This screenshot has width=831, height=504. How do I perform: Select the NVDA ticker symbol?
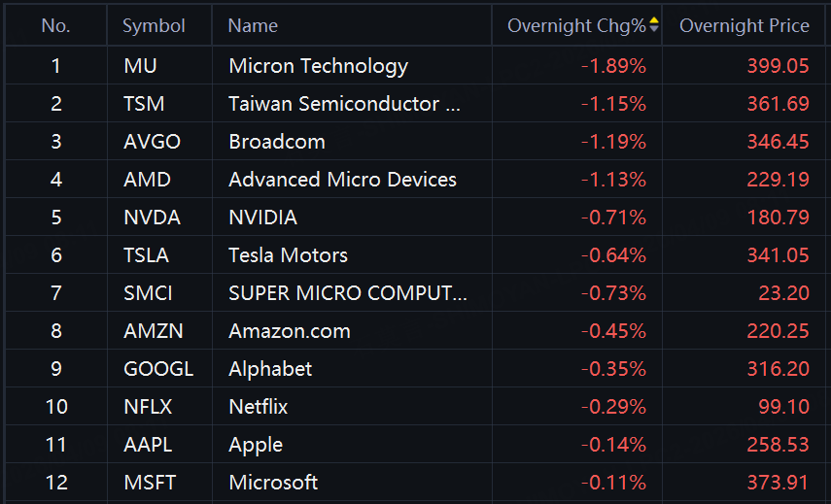coord(153,218)
